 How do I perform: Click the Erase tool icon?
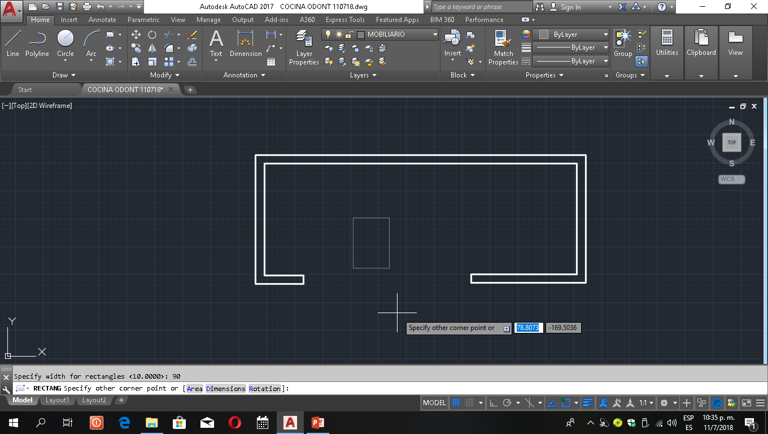(192, 34)
